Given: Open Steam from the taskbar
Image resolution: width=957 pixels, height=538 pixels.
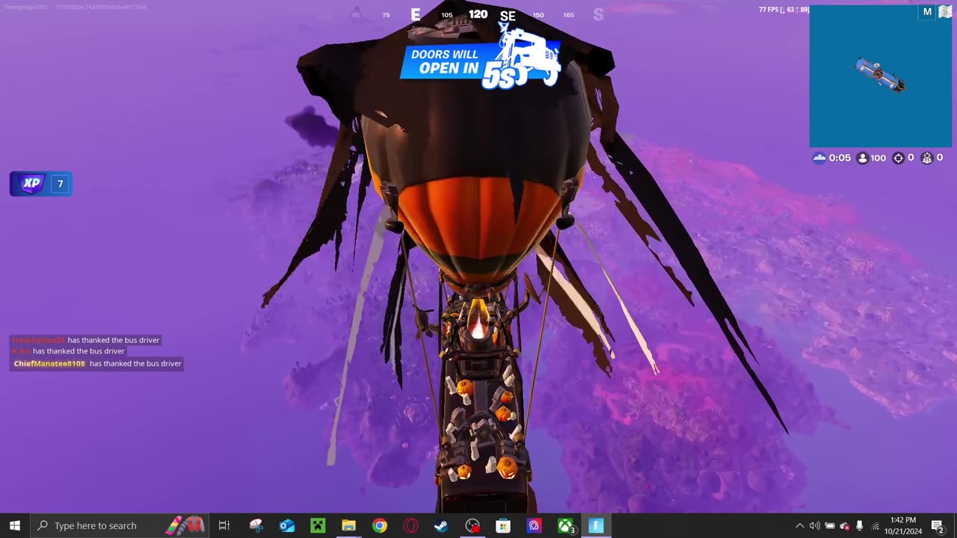Looking at the screenshot, I should (x=441, y=525).
